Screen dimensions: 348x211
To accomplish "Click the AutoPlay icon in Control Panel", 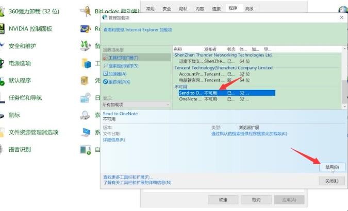I will tap(86, 150).
